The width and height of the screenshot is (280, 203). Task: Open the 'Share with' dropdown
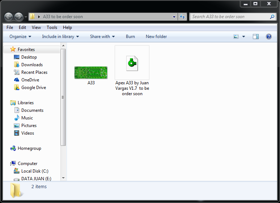point(102,37)
